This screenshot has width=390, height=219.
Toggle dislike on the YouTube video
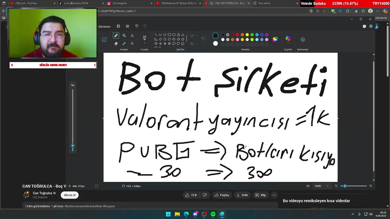pyautogui.click(x=205, y=195)
